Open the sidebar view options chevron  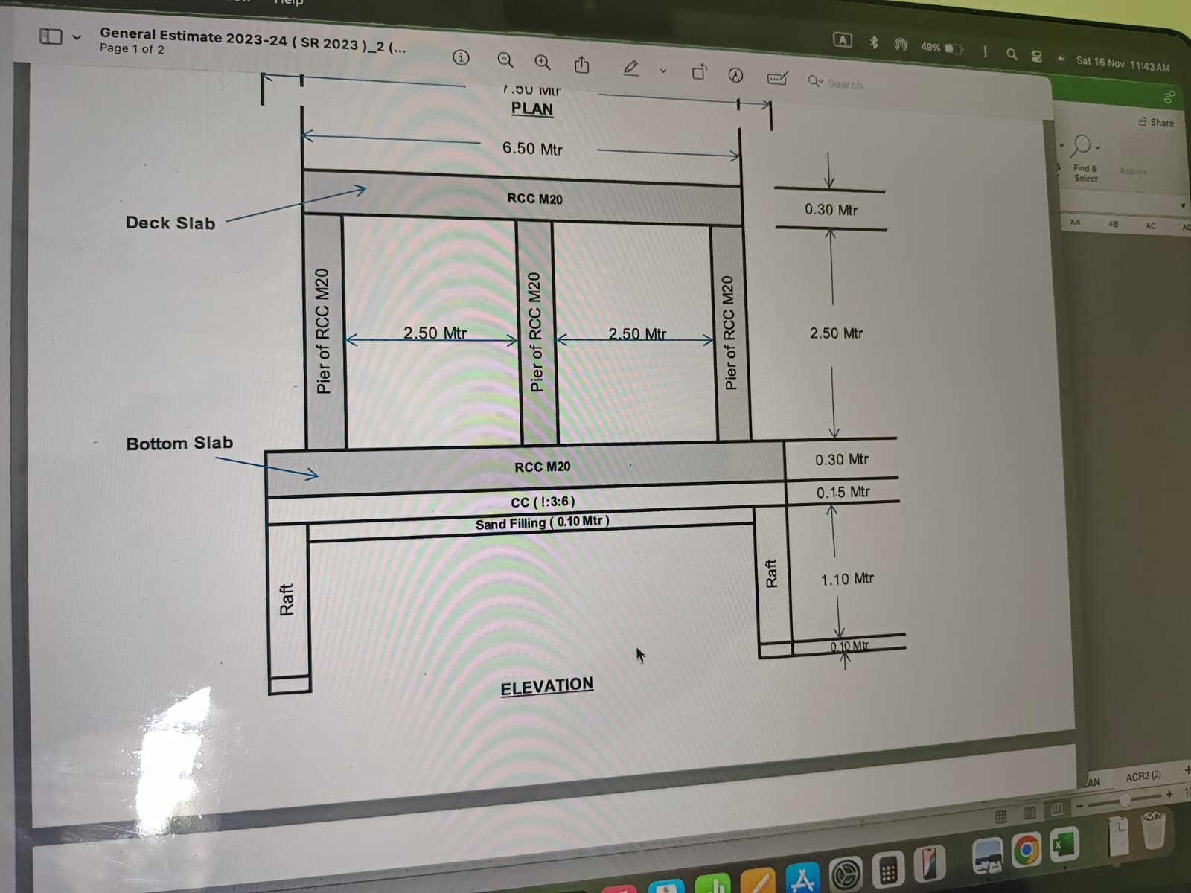77,36
